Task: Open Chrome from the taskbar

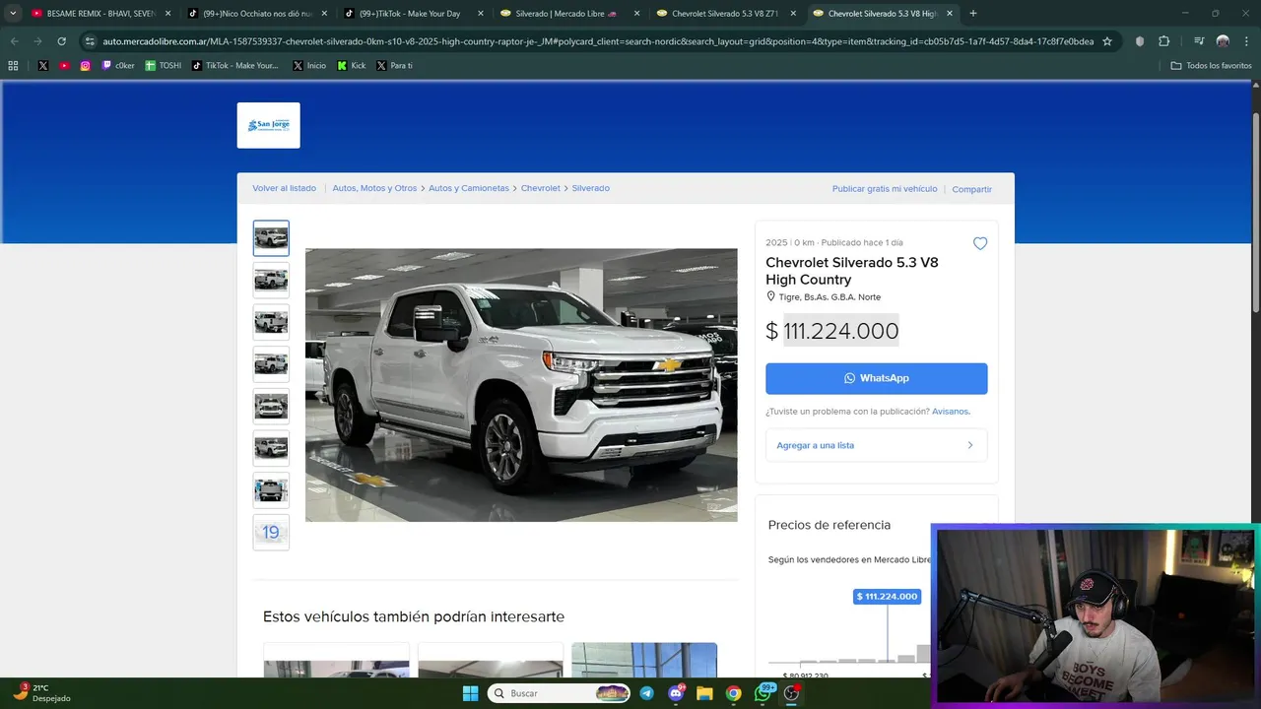Action: [x=734, y=693]
